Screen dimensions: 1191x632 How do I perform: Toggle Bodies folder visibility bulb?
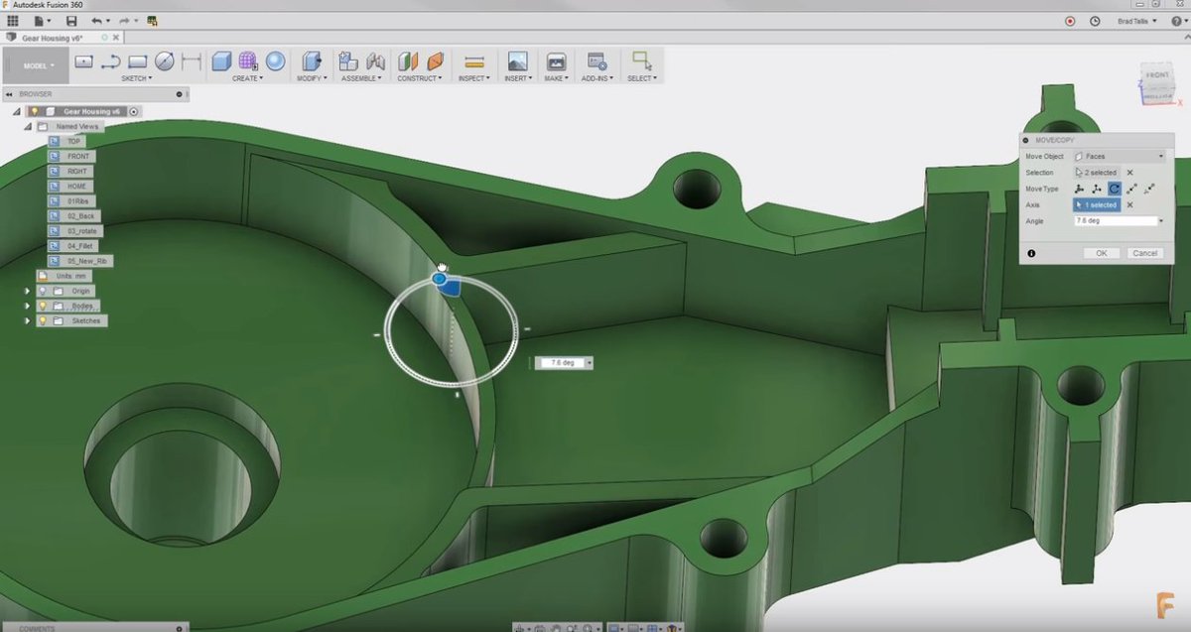(43, 306)
